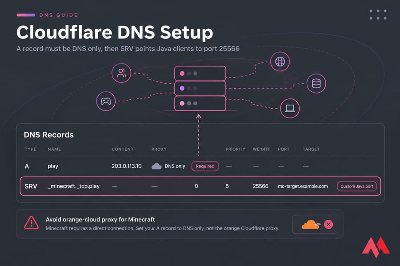
Task: Click the play name cell
Action: point(53,166)
